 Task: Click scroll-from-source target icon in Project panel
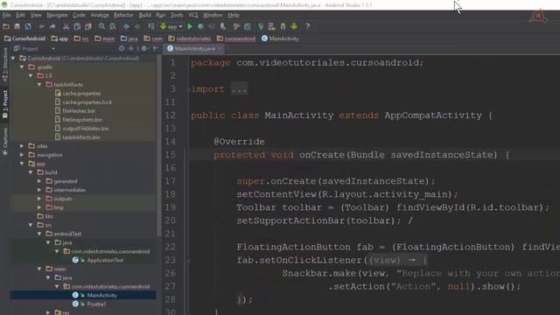[122, 48]
